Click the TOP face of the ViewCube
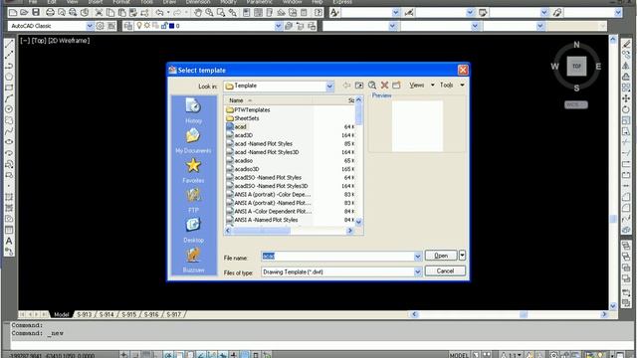The width and height of the screenshot is (637, 358). (576, 67)
